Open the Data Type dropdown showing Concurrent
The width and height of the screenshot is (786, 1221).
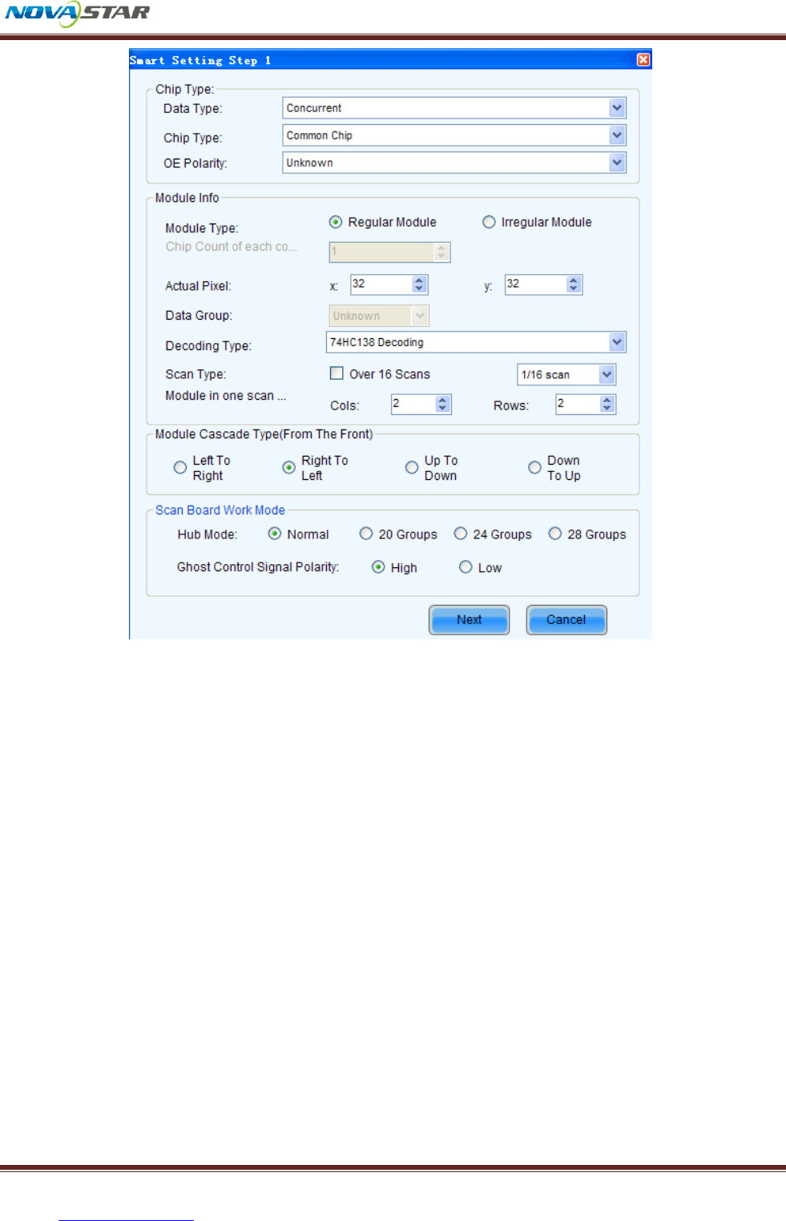pyautogui.click(x=454, y=108)
